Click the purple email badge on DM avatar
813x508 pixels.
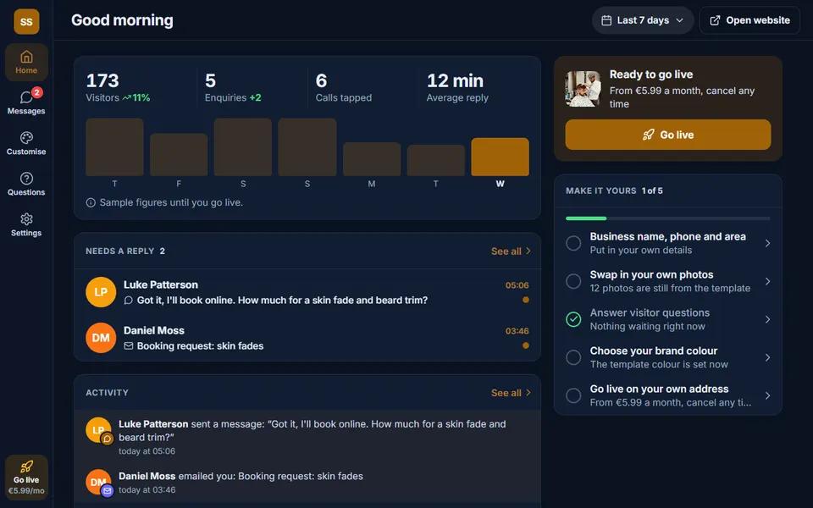click(107, 490)
